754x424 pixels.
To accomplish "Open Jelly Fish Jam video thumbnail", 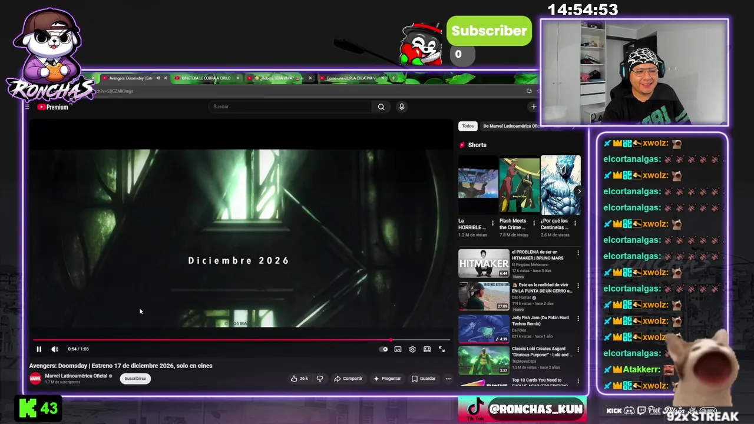I will [x=484, y=329].
